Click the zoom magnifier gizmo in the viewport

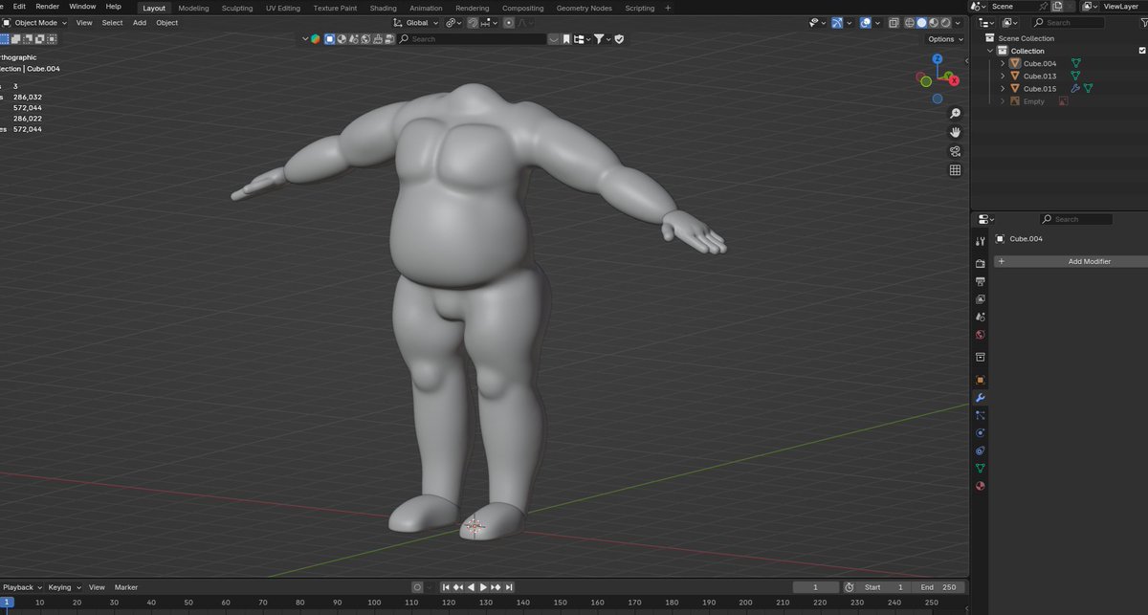[955, 114]
